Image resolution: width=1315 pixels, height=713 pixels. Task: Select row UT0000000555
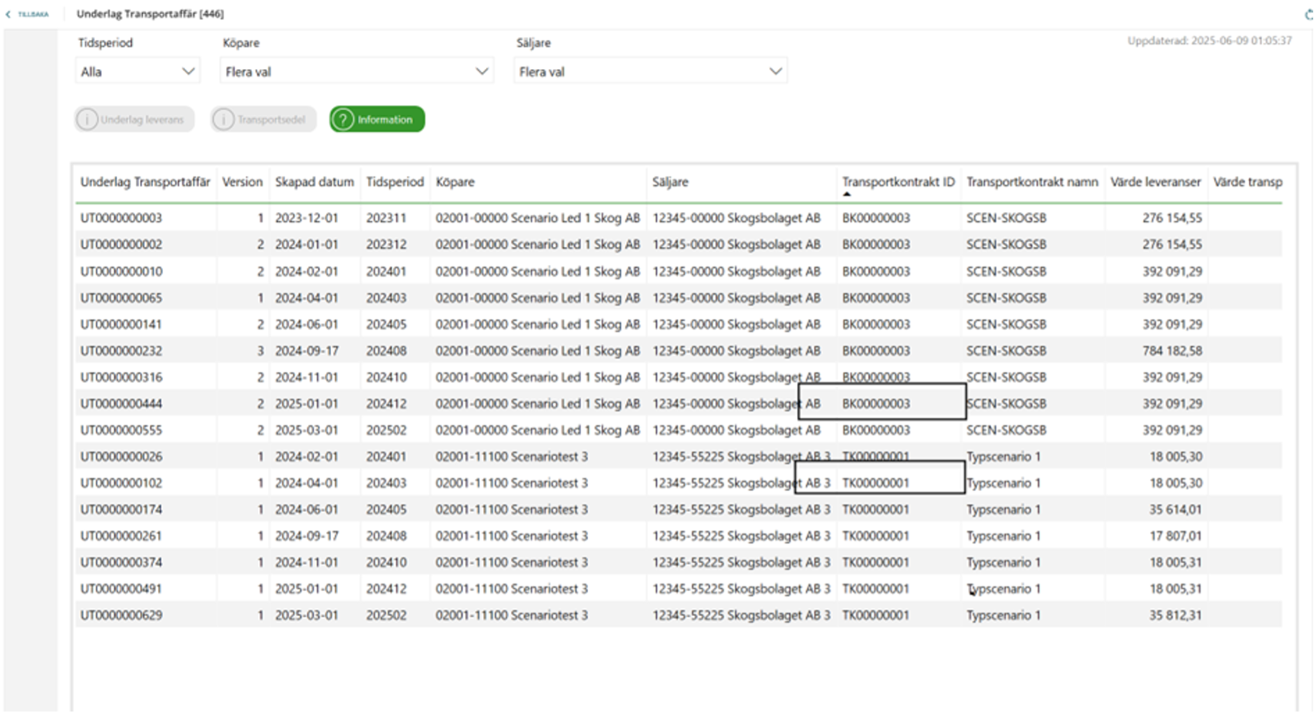[679, 430]
